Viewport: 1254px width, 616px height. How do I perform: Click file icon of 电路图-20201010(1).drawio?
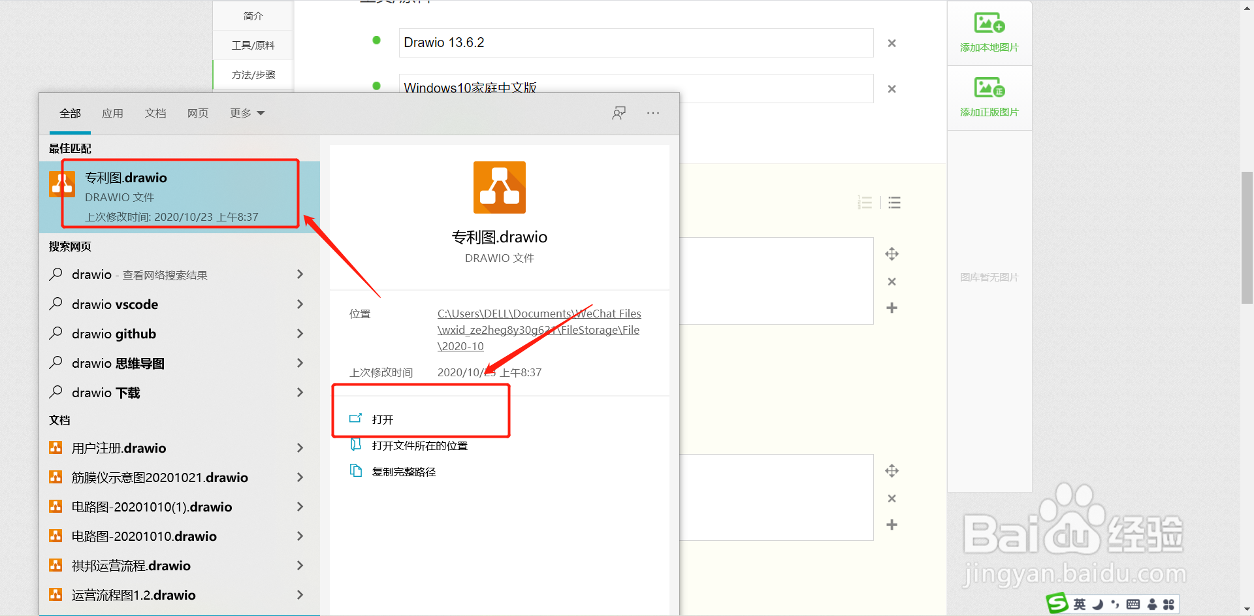(x=56, y=506)
